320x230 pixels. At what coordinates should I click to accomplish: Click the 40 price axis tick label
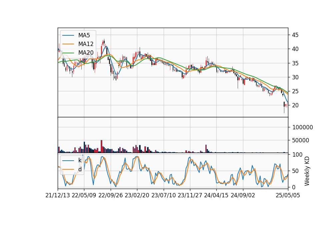tap(295, 49)
